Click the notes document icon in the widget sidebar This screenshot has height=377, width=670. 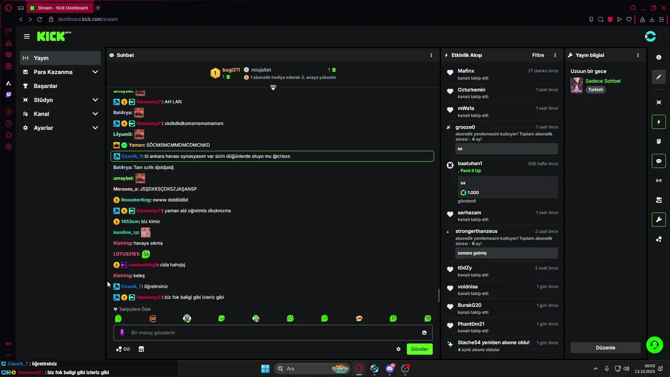tap(658, 141)
